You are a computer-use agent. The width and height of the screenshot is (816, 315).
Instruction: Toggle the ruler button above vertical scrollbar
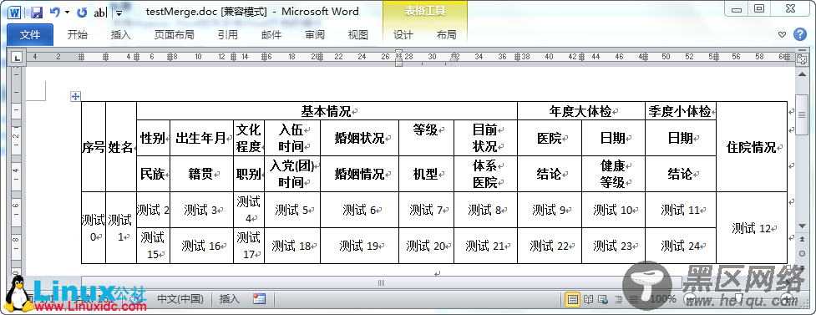[x=802, y=58]
